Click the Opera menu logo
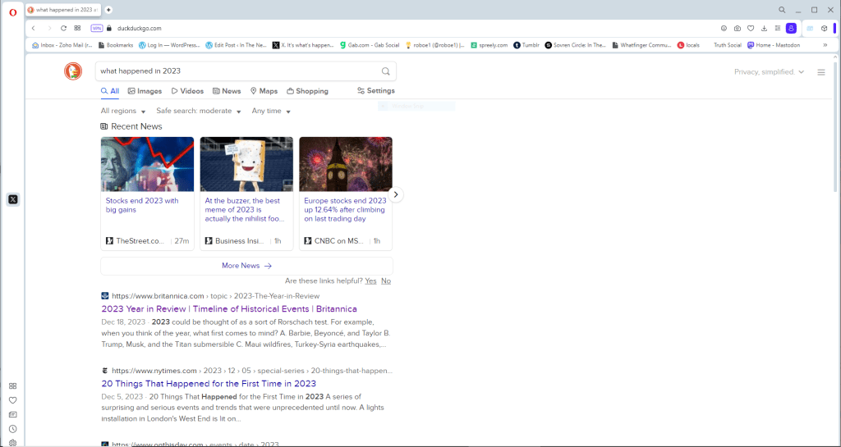This screenshot has height=447, width=841. click(12, 10)
